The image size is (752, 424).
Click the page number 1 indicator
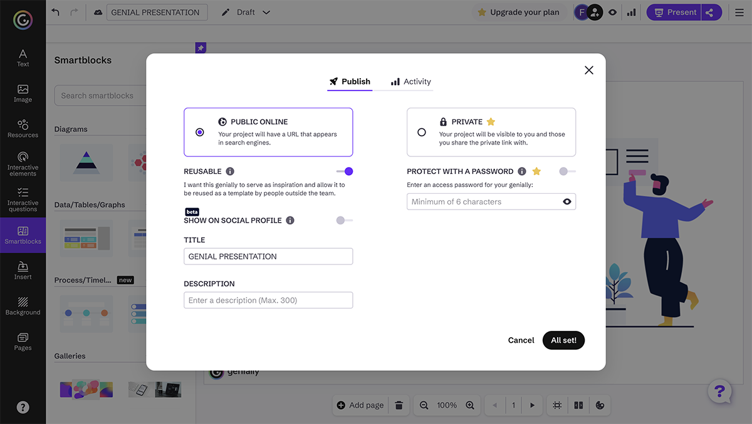(x=513, y=405)
